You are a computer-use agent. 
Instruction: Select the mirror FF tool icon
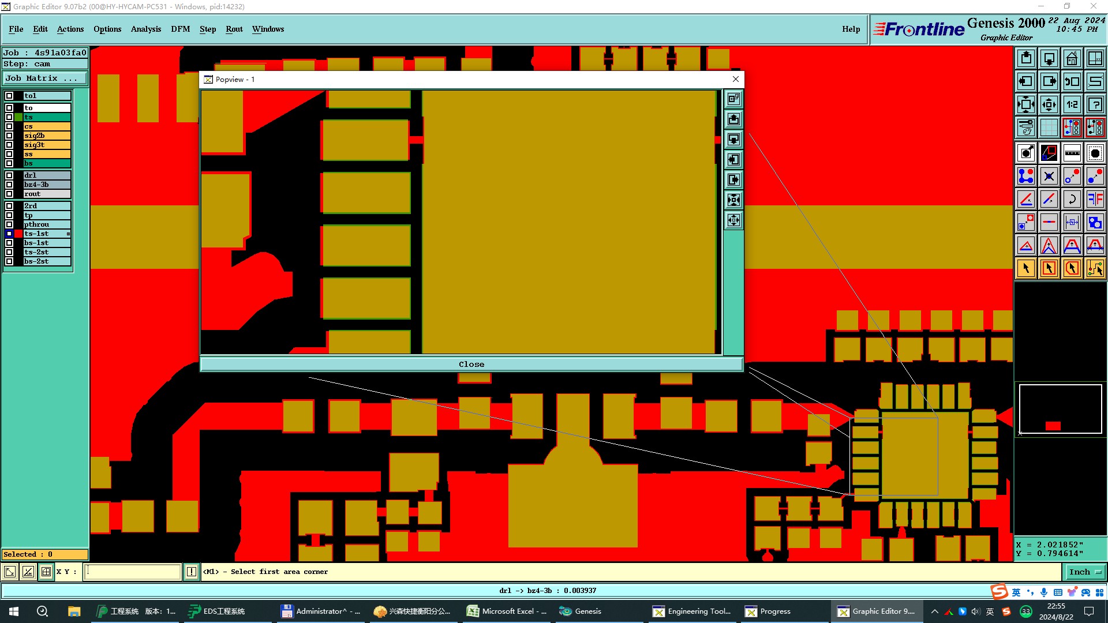[1095, 199]
